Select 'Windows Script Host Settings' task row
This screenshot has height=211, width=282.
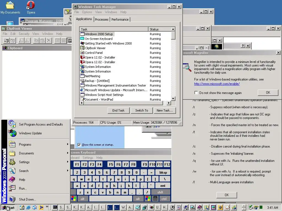[x=125, y=95]
